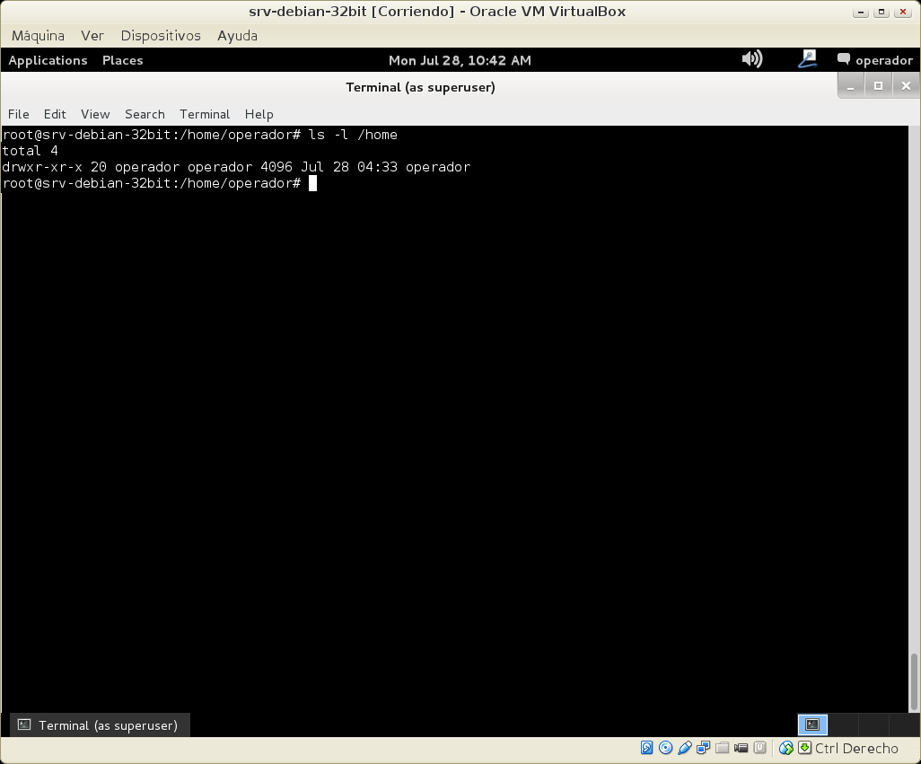Viewport: 921px width, 764px height.
Task: Open the VirtualBox Máquina menu
Action: [x=38, y=36]
